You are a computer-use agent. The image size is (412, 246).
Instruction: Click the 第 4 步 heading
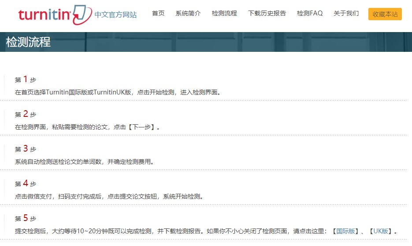(x=26, y=183)
